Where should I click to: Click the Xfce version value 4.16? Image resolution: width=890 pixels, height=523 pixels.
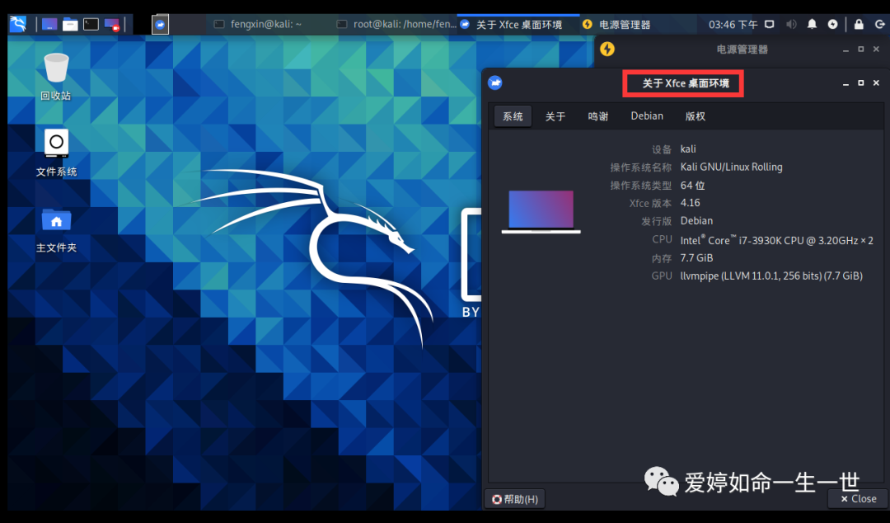[691, 203]
